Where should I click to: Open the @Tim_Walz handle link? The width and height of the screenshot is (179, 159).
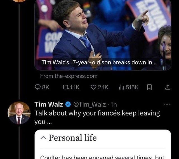pyautogui.click(x=89, y=104)
